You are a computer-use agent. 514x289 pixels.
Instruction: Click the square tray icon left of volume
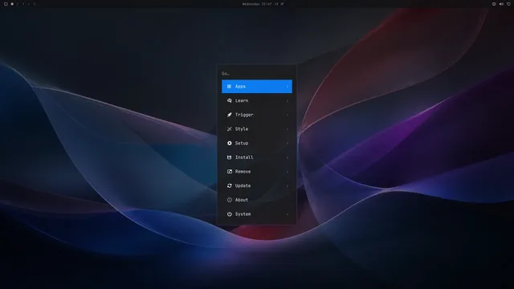(494, 4)
